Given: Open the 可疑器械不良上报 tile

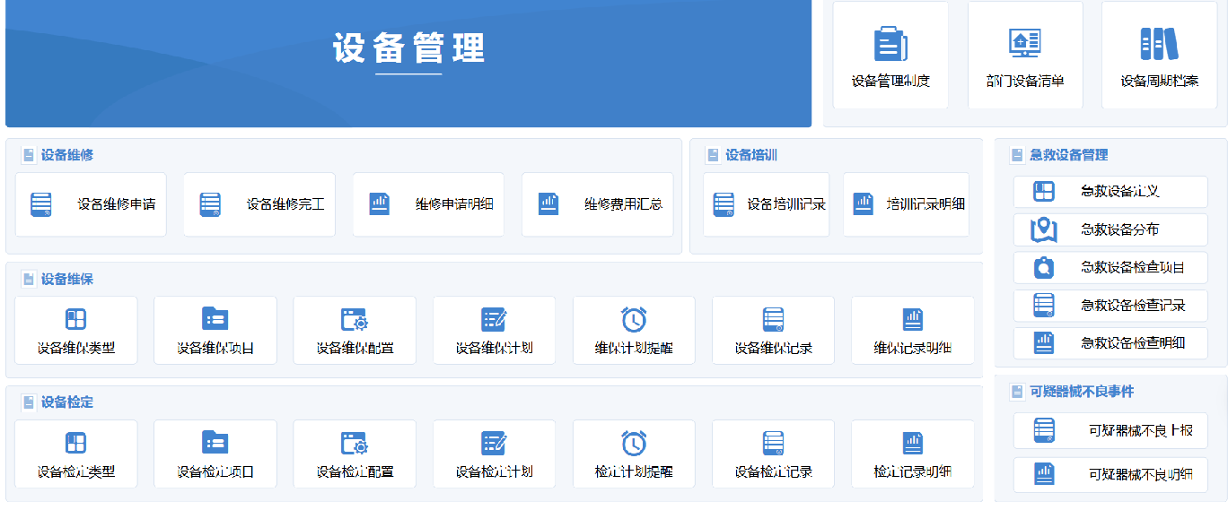Looking at the screenshot, I should click(x=1110, y=430).
